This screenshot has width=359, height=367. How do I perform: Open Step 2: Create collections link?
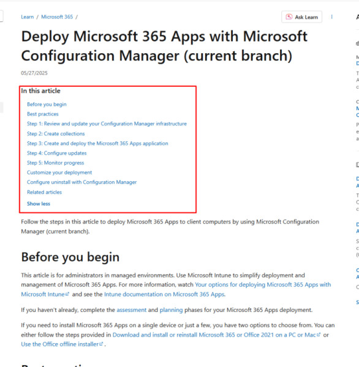coord(56,133)
